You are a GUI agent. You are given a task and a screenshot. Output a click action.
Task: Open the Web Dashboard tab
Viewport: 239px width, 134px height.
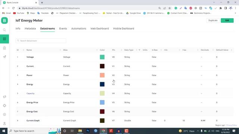[100, 29]
